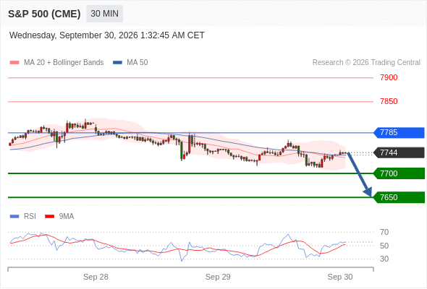427x289 pixels.
Task: Click the 30 MIN timeframe button
Action: 104,14
